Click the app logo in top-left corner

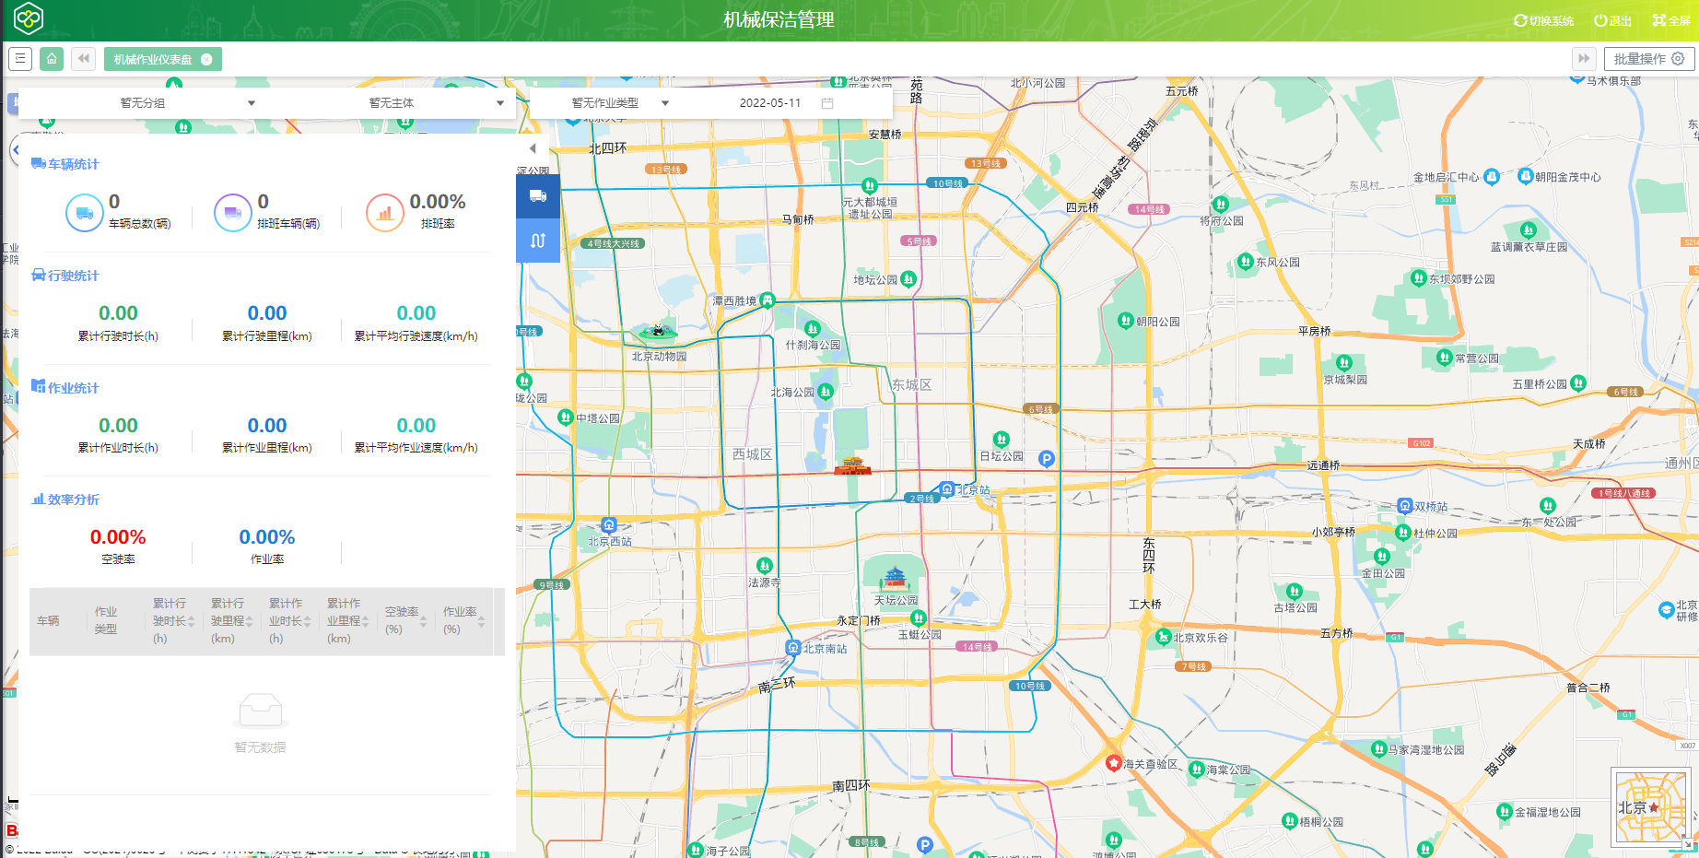[x=29, y=18]
